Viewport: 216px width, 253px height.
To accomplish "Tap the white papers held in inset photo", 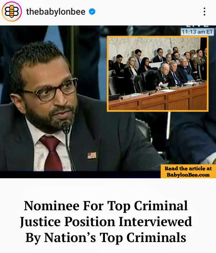I will [164, 85].
